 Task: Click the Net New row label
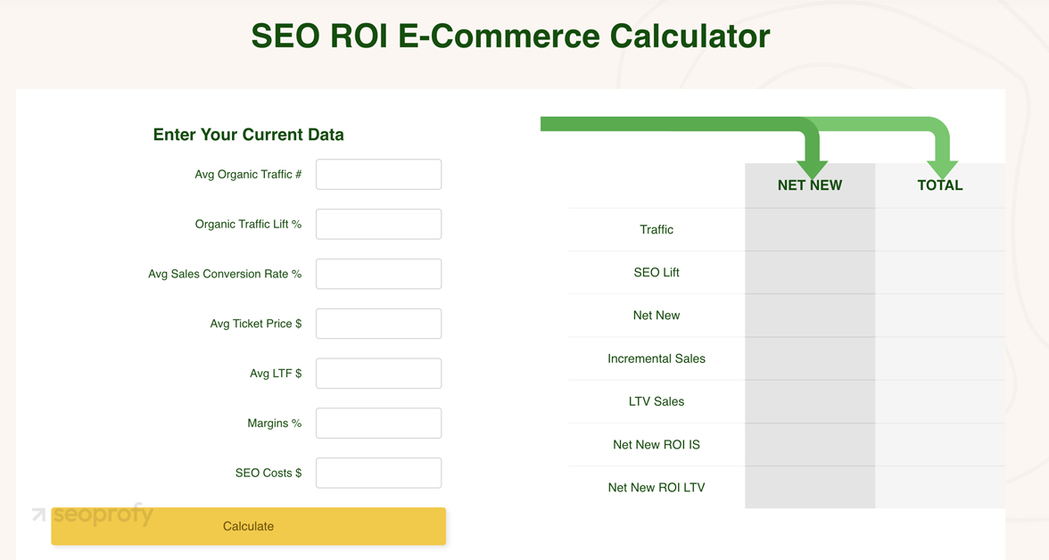pyautogui.click(x=657, y=315)
